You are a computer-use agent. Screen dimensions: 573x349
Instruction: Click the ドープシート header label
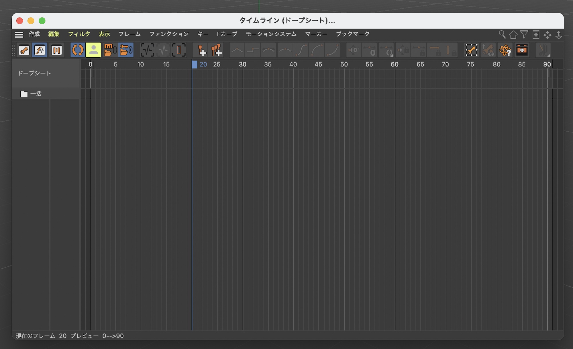[34, 73]
